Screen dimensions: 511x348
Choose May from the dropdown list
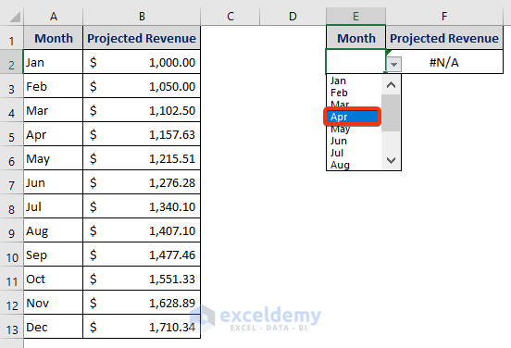click(x=354, y=129)
